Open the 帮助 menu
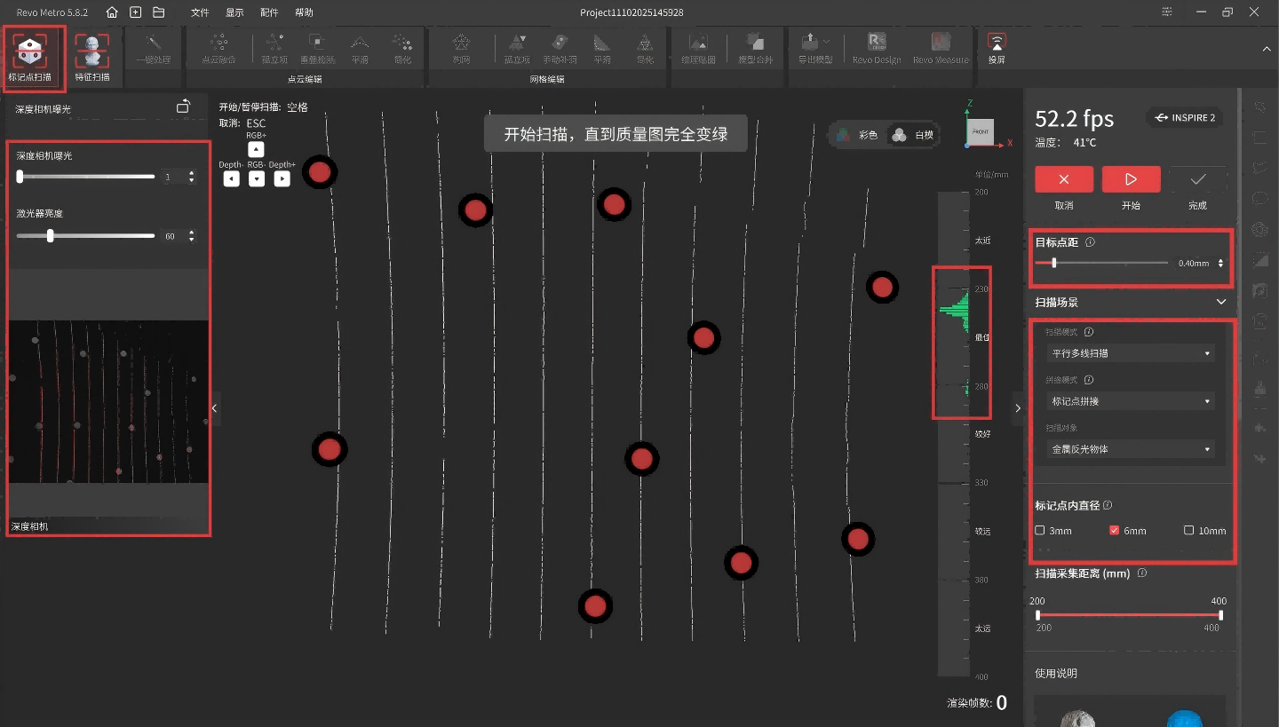This screenshot has height=727, width=1279. tap(304, 12)
